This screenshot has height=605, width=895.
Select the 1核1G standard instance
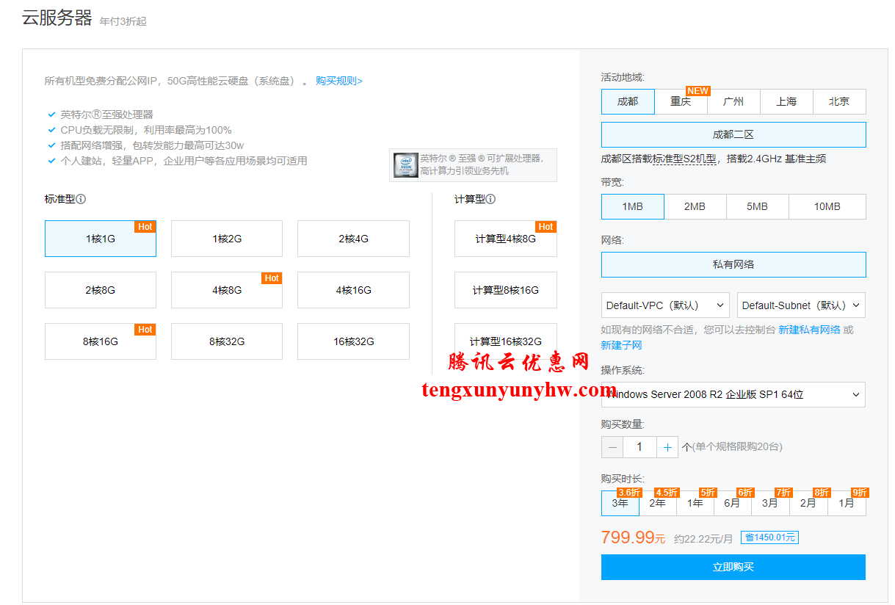[101, 239]
